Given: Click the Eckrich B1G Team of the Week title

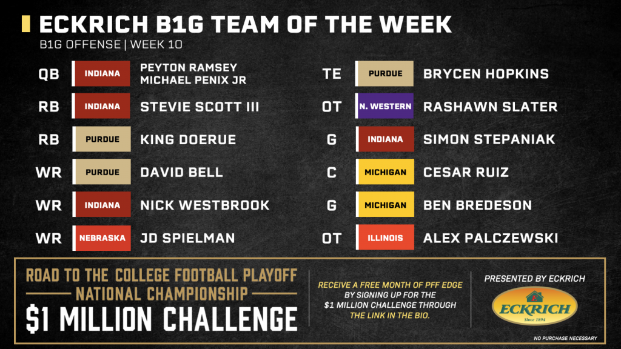Looking at the screenshot, I should point(245,24).
